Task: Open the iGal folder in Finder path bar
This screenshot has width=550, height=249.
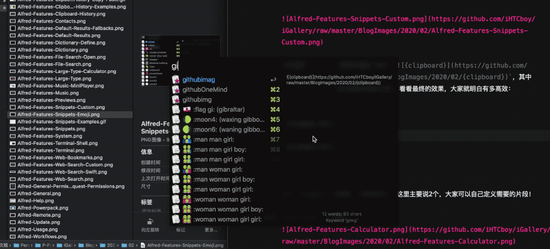Action: [x=66, y=245]
